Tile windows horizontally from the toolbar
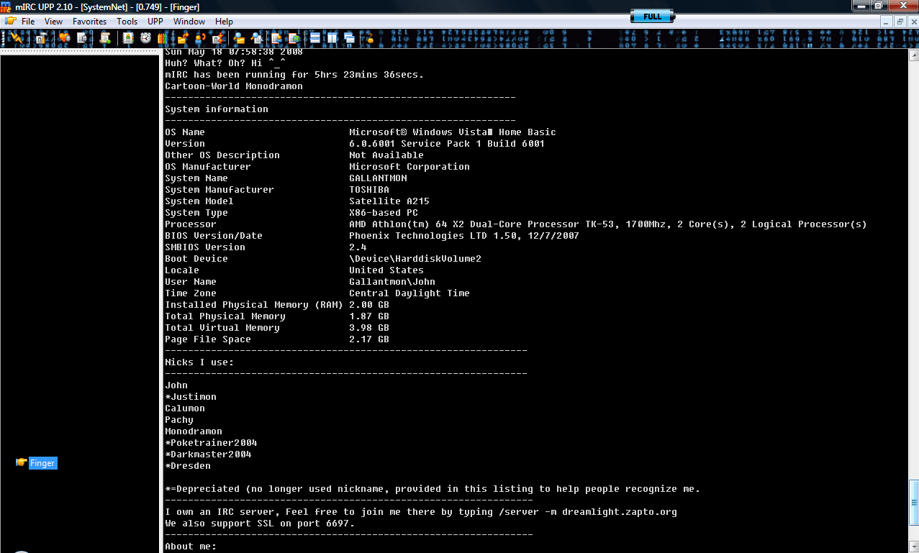Viewport: 919px width, 553px height. pos(315,38)
